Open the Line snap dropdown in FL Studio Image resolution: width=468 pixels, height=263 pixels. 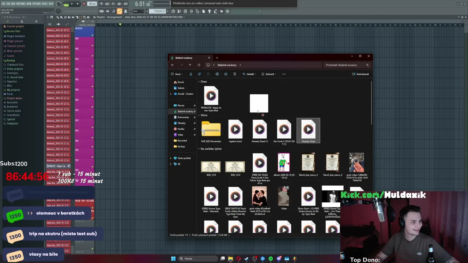coord(138,11)
